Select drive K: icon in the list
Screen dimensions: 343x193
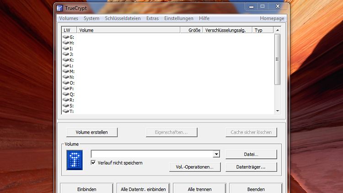(66, 60)
